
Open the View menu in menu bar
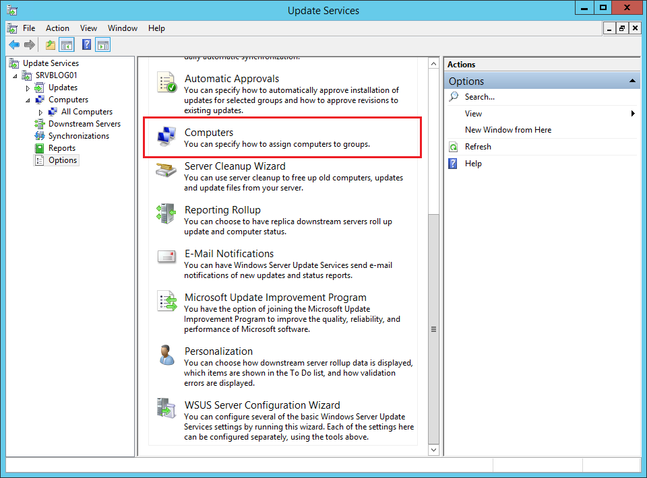(89, 28)
